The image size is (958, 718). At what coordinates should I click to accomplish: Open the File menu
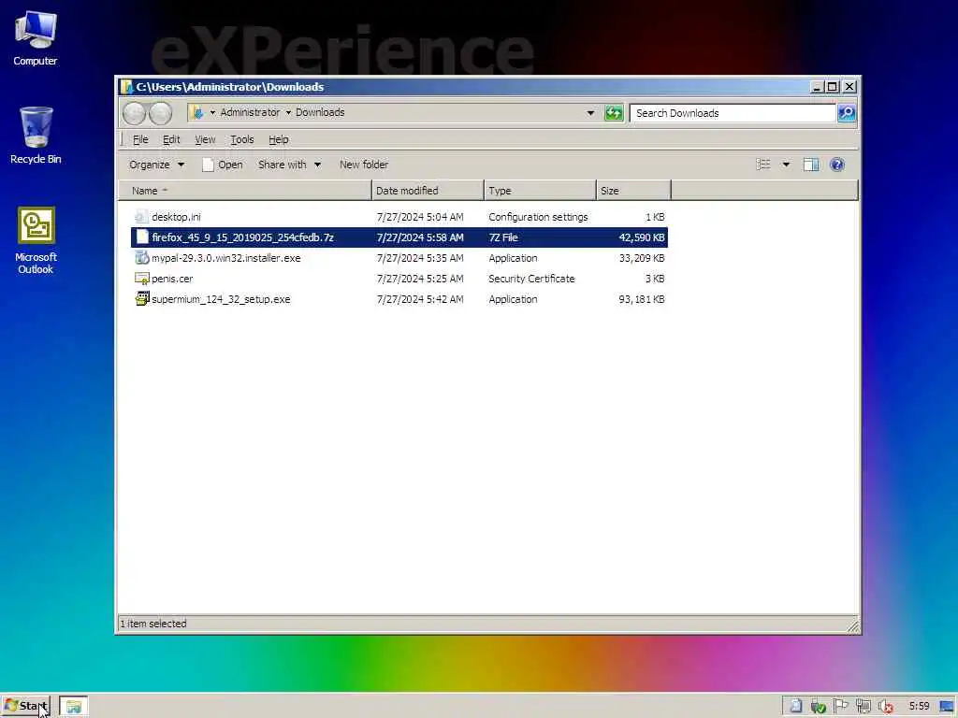[x=140, y=139]
